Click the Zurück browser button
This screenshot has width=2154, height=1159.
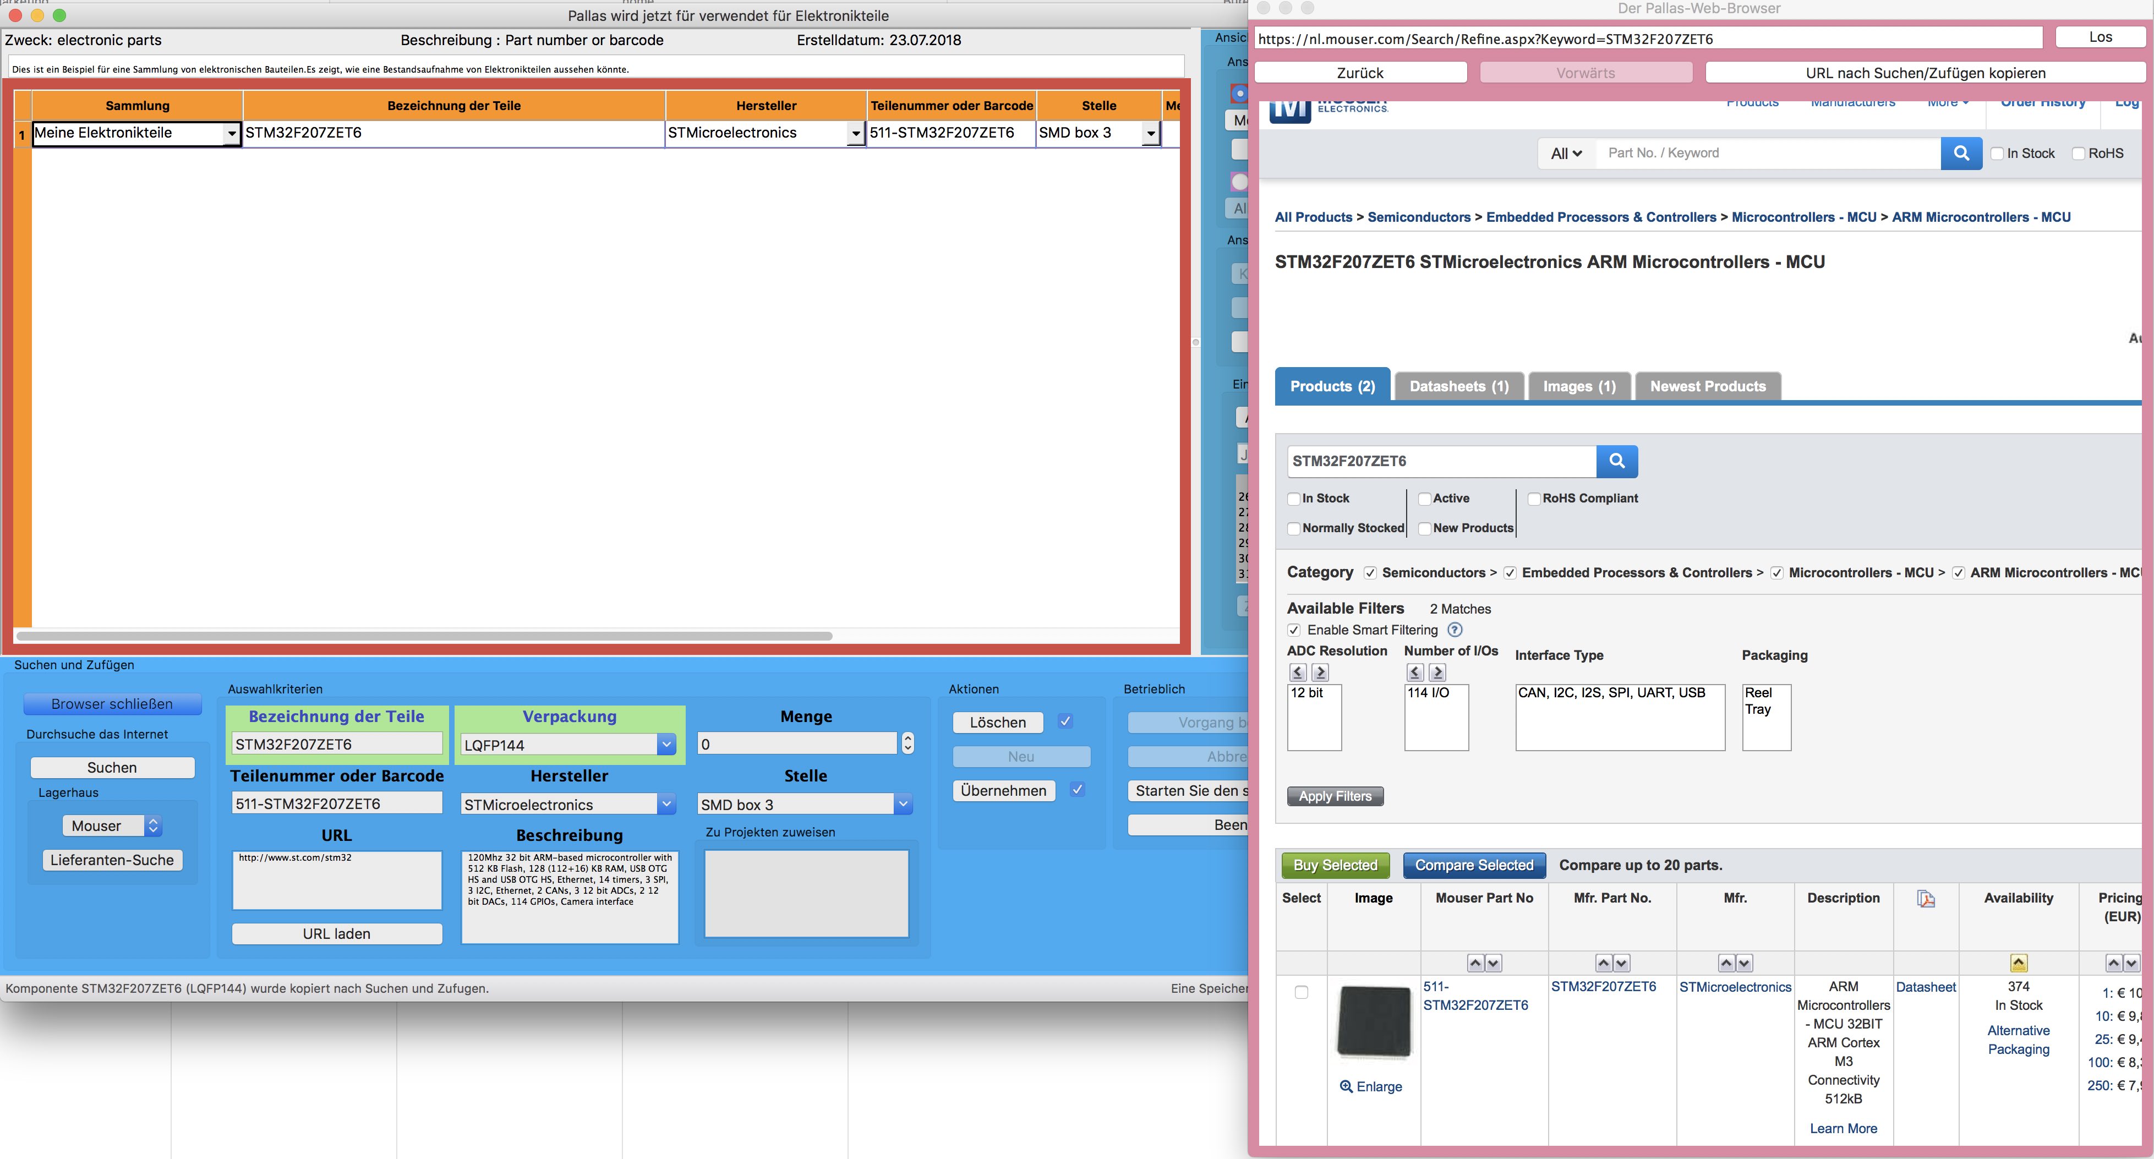(x=1360, y=73)
